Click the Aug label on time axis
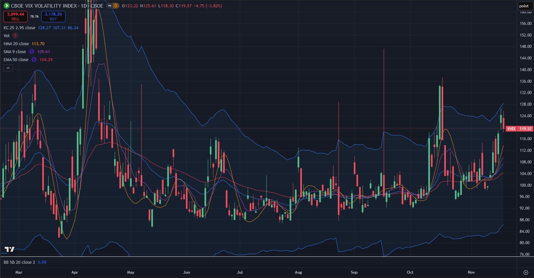The image size is (534, 278). pos(298,272)
